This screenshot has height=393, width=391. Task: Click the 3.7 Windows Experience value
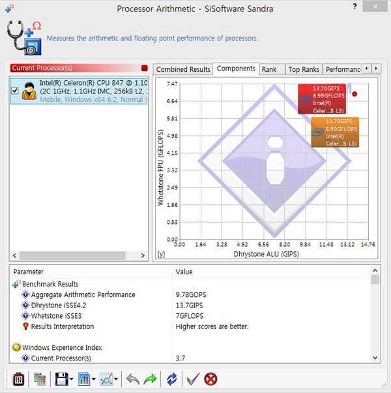[181, 358]
